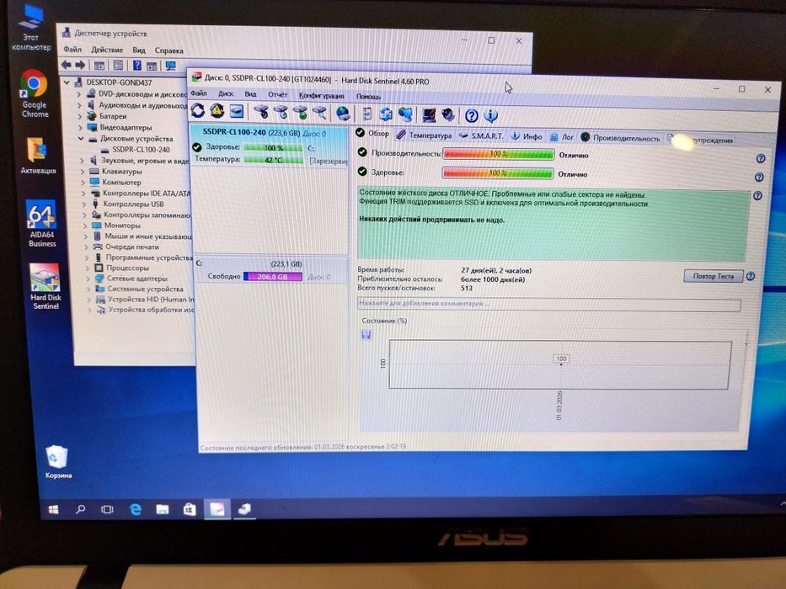The width and height of the screenshot is (786, 589).
Task: Click Производительность 100% progress bar
Action: click(x=498, y=154)
